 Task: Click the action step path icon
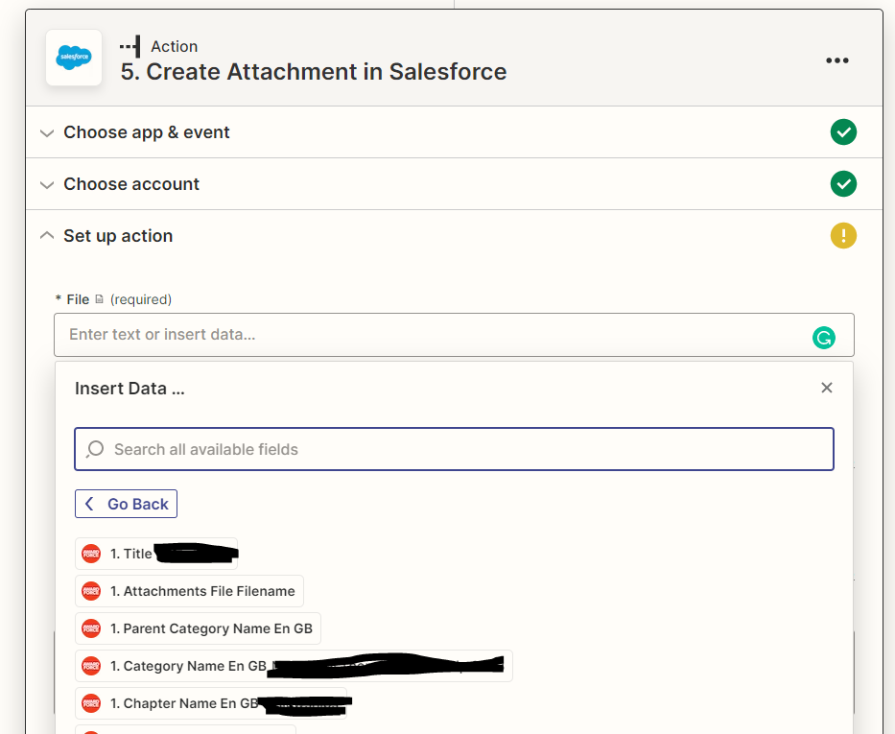click(x=130, y=46)
